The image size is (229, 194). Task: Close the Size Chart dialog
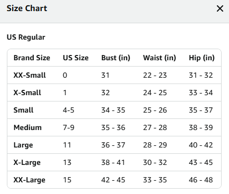(x=220, y=8)
